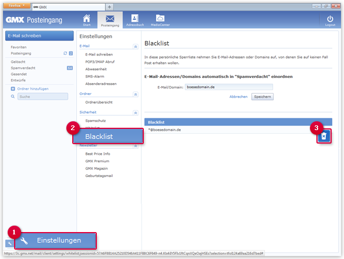Click the E-Mail/Domain input field
Viewport: 344px width, 259px height.
[x=229, y=87]
